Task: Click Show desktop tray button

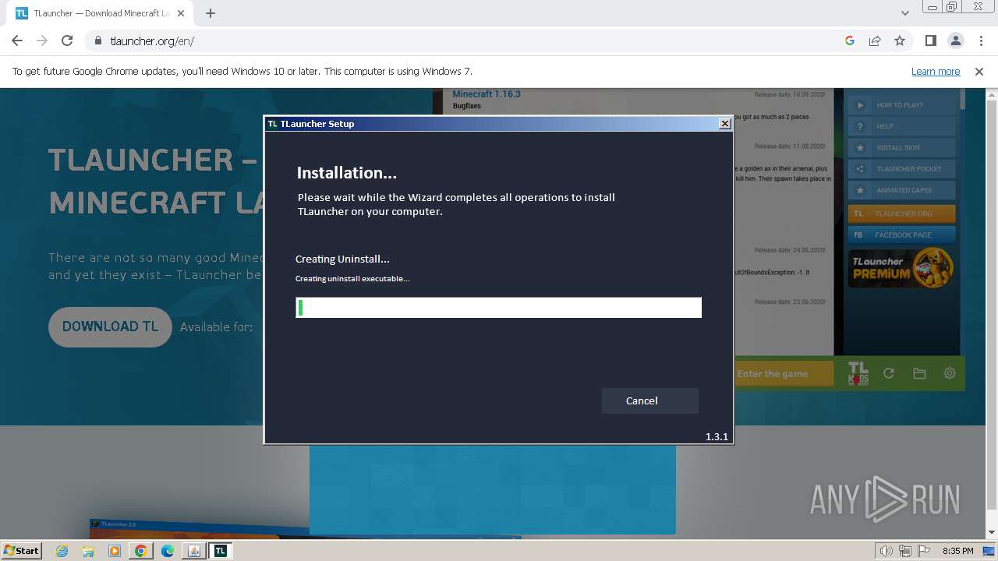Action: [989, 551]
